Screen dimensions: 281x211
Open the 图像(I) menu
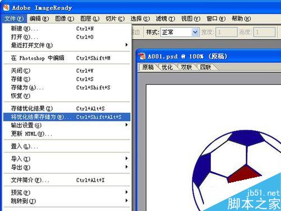point(65,19)
